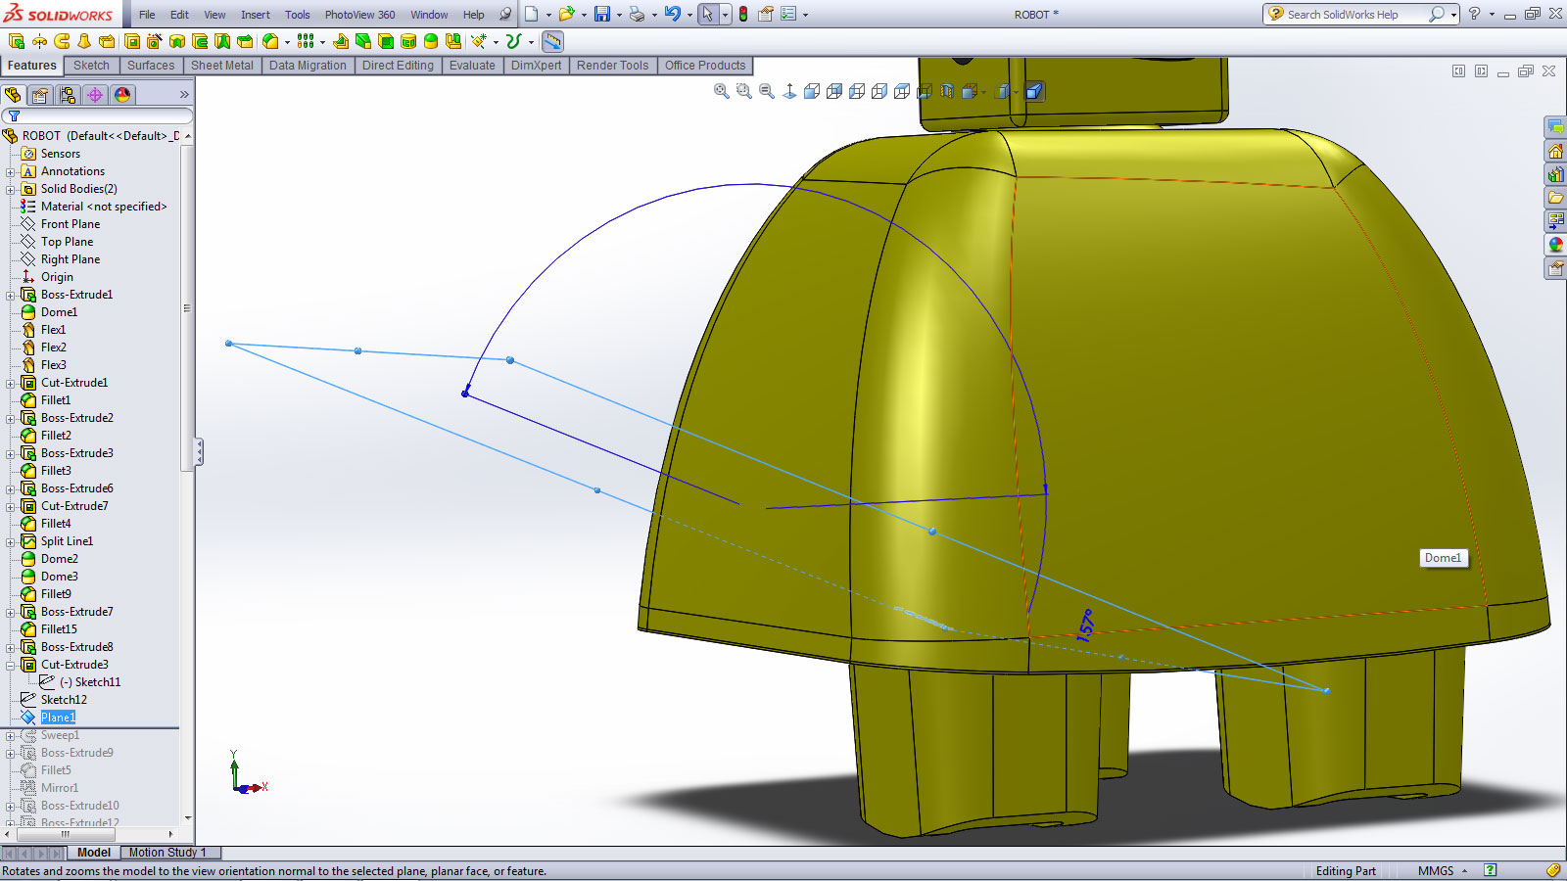Collapse the Cut-Extrude3 feature
This screenshot has height=881, width=1567.
[11, 665]
